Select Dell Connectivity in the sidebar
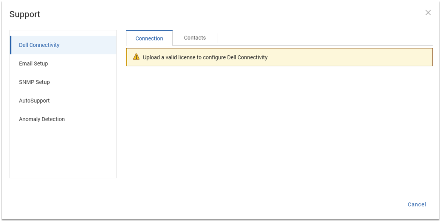Screen dimensions: 441x222 [x=63, y=45]
